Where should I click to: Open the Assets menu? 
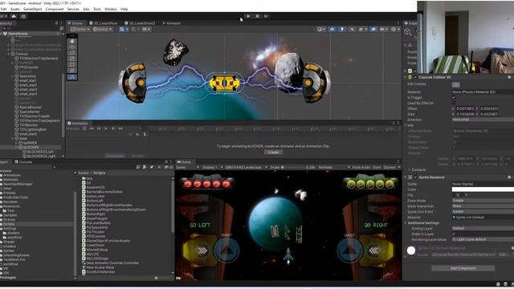click(14, 9)
